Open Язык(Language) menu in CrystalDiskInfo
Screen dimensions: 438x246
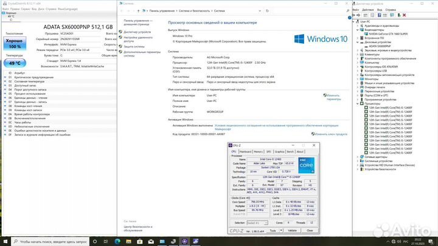(68, 9)
